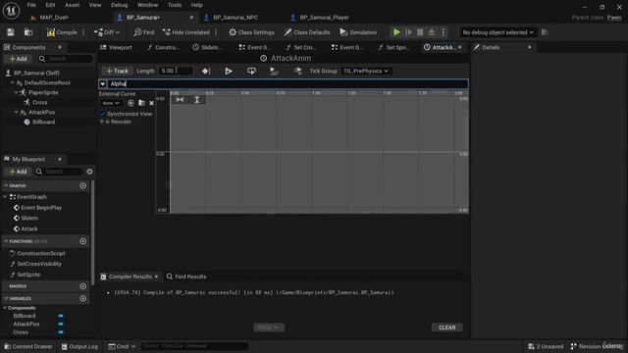
Task: Browse to external curve in Content Browser
Action: pyautogui.click(x=141, y=103)
